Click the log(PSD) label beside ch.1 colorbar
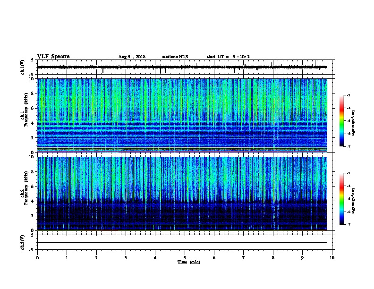The width and height of the screenshot is (374, 289). 354,123
